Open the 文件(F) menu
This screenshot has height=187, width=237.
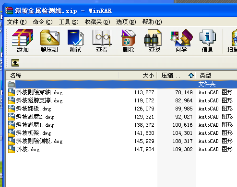[17, 22]
